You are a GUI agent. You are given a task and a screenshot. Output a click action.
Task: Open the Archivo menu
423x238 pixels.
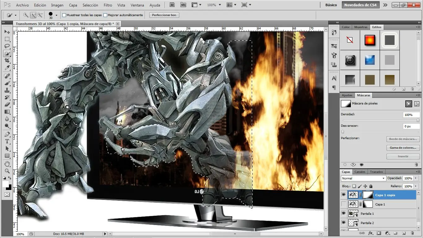[22, 5]
